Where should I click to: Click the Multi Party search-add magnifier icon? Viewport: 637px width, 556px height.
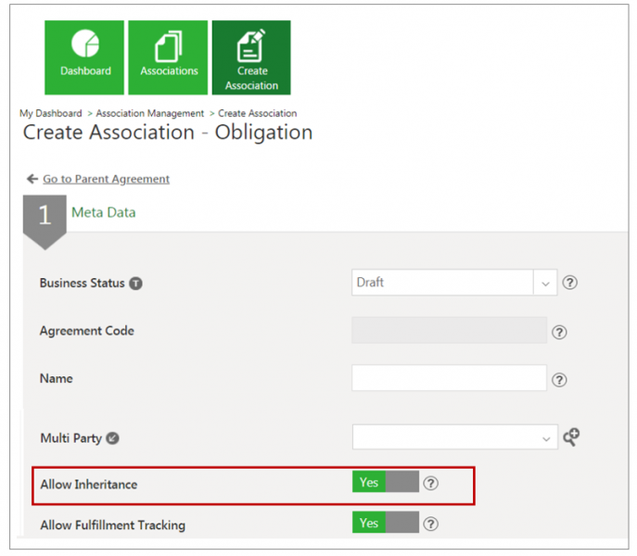tap(571, 436)
